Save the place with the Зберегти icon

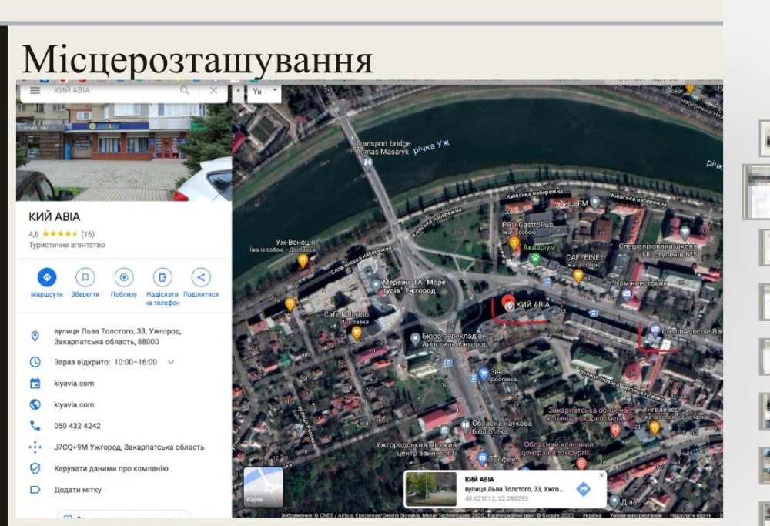tap(85, 277)
